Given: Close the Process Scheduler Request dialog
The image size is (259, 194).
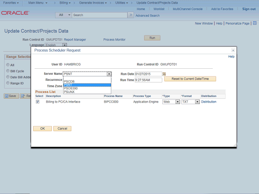Looking at the screenshot, I should coord(233,51).
